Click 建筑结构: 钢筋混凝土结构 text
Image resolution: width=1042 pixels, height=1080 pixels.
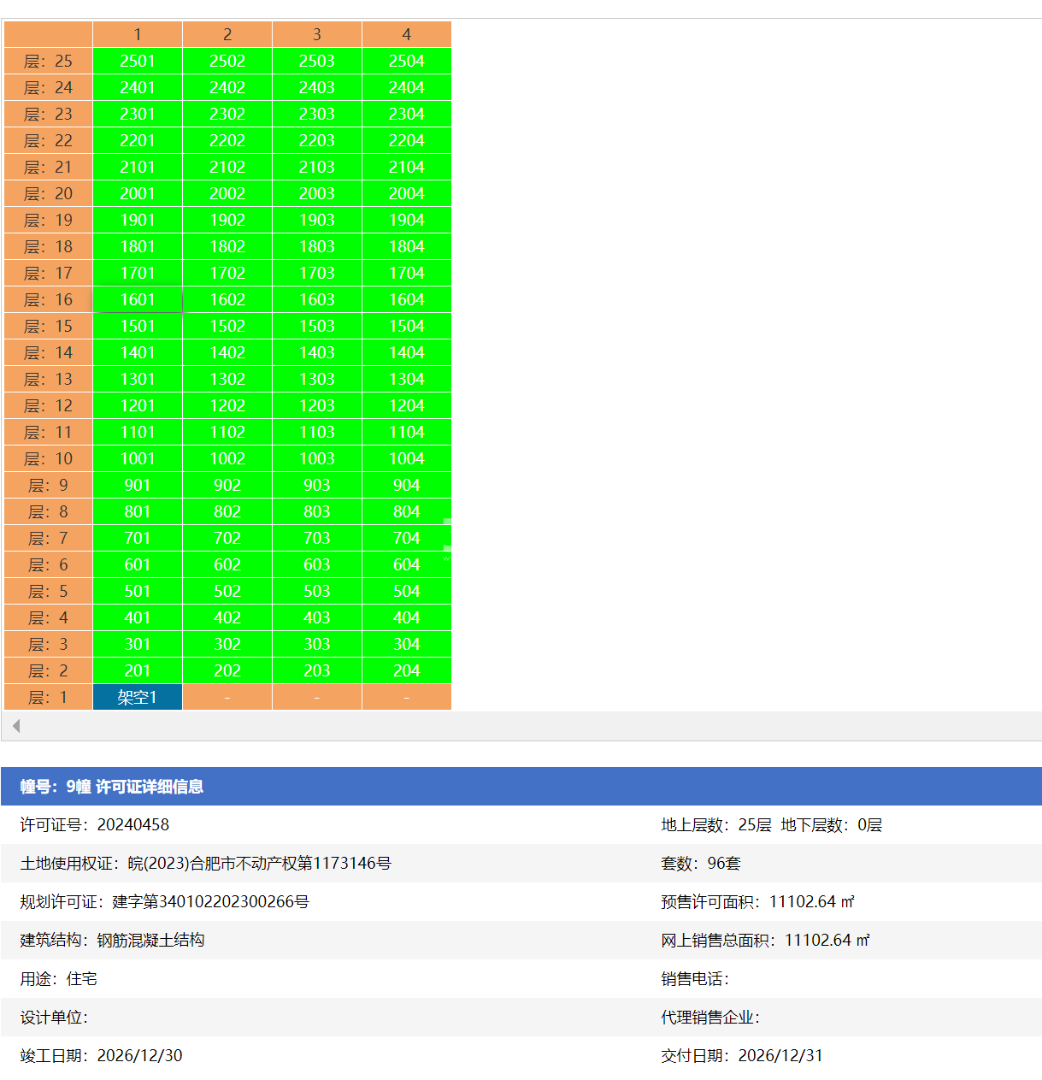(113, 941)
